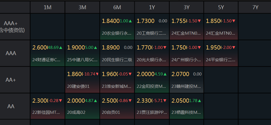Click the green up arrow beside 1.78
Screen dimensions: 271x125
tap(200, 101)
